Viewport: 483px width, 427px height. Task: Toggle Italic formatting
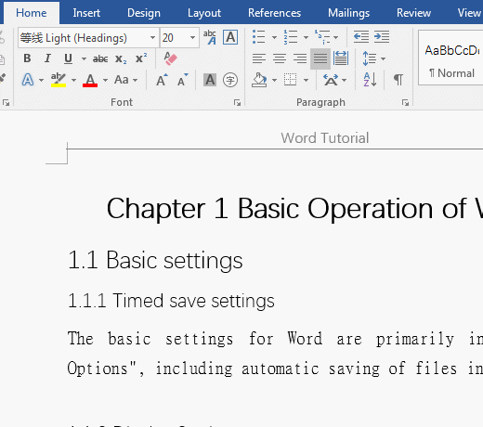coord(47,58)
